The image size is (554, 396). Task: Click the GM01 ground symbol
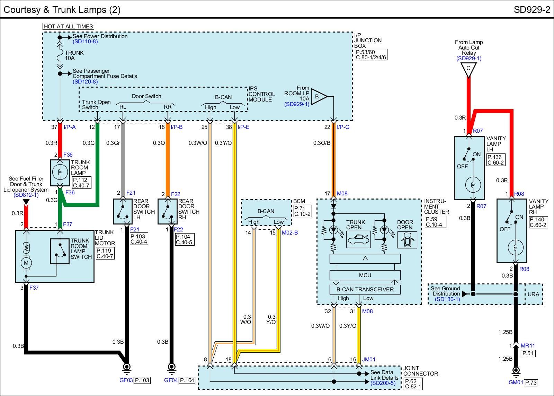tap(516, 371)
